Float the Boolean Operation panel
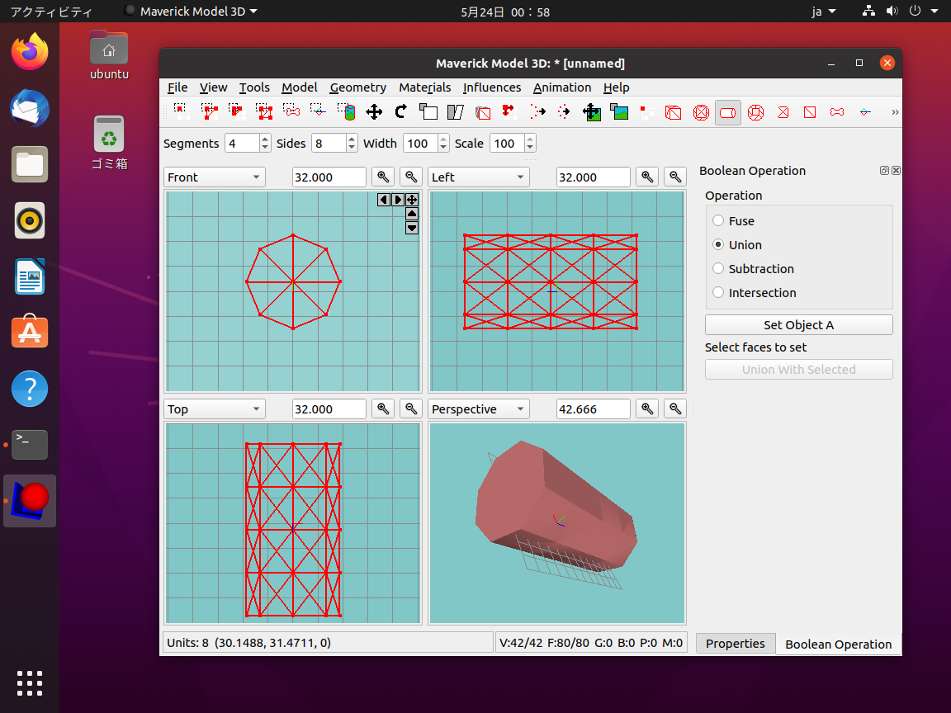 [884, 171]
